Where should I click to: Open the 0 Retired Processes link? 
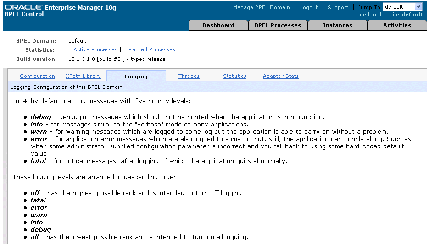point(149,49)
